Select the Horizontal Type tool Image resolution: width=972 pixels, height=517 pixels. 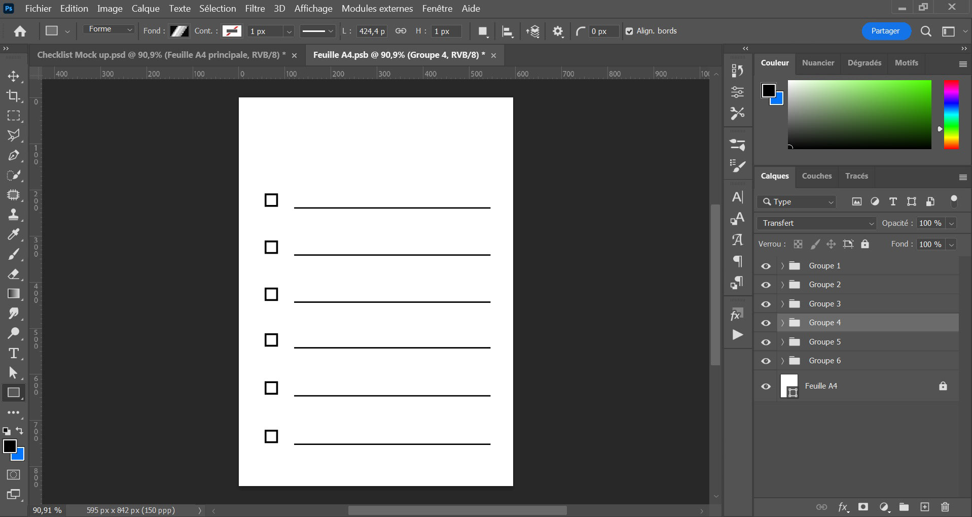point(14,353)
